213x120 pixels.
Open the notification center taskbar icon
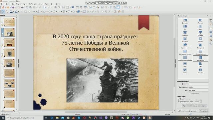point(209,118)
